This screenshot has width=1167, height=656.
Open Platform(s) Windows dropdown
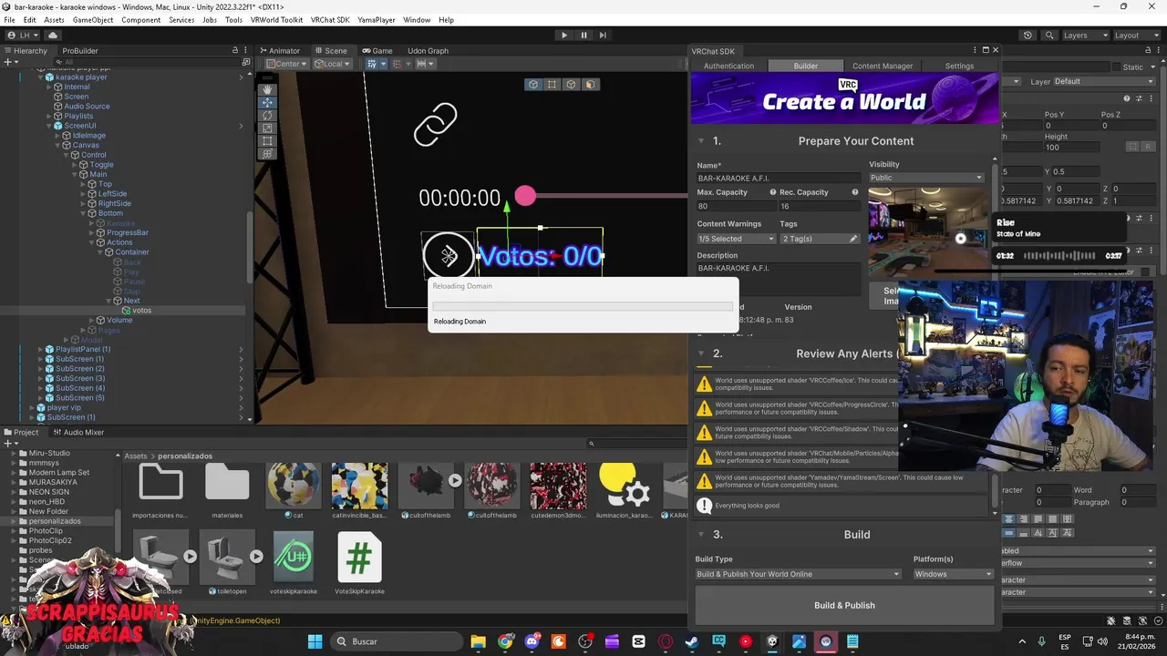[953, 574]
